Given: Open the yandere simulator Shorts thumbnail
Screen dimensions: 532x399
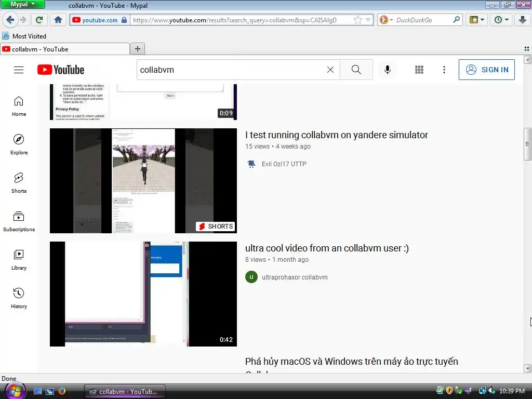Looking at the screenshot, I should [143, 180].
